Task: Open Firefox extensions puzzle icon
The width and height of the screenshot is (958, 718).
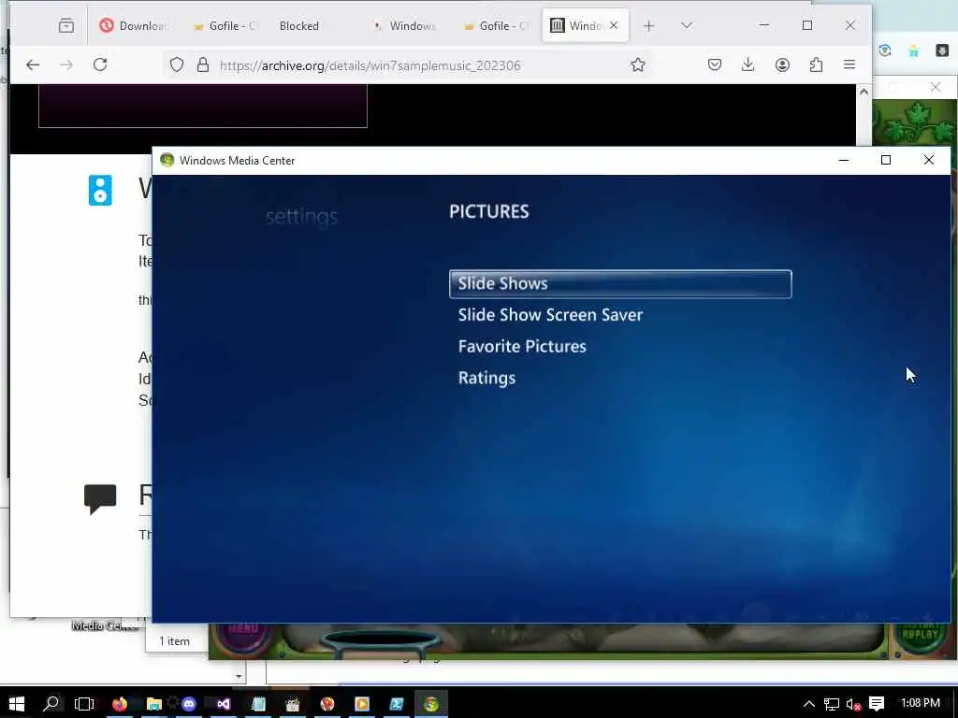Action: 816,65
